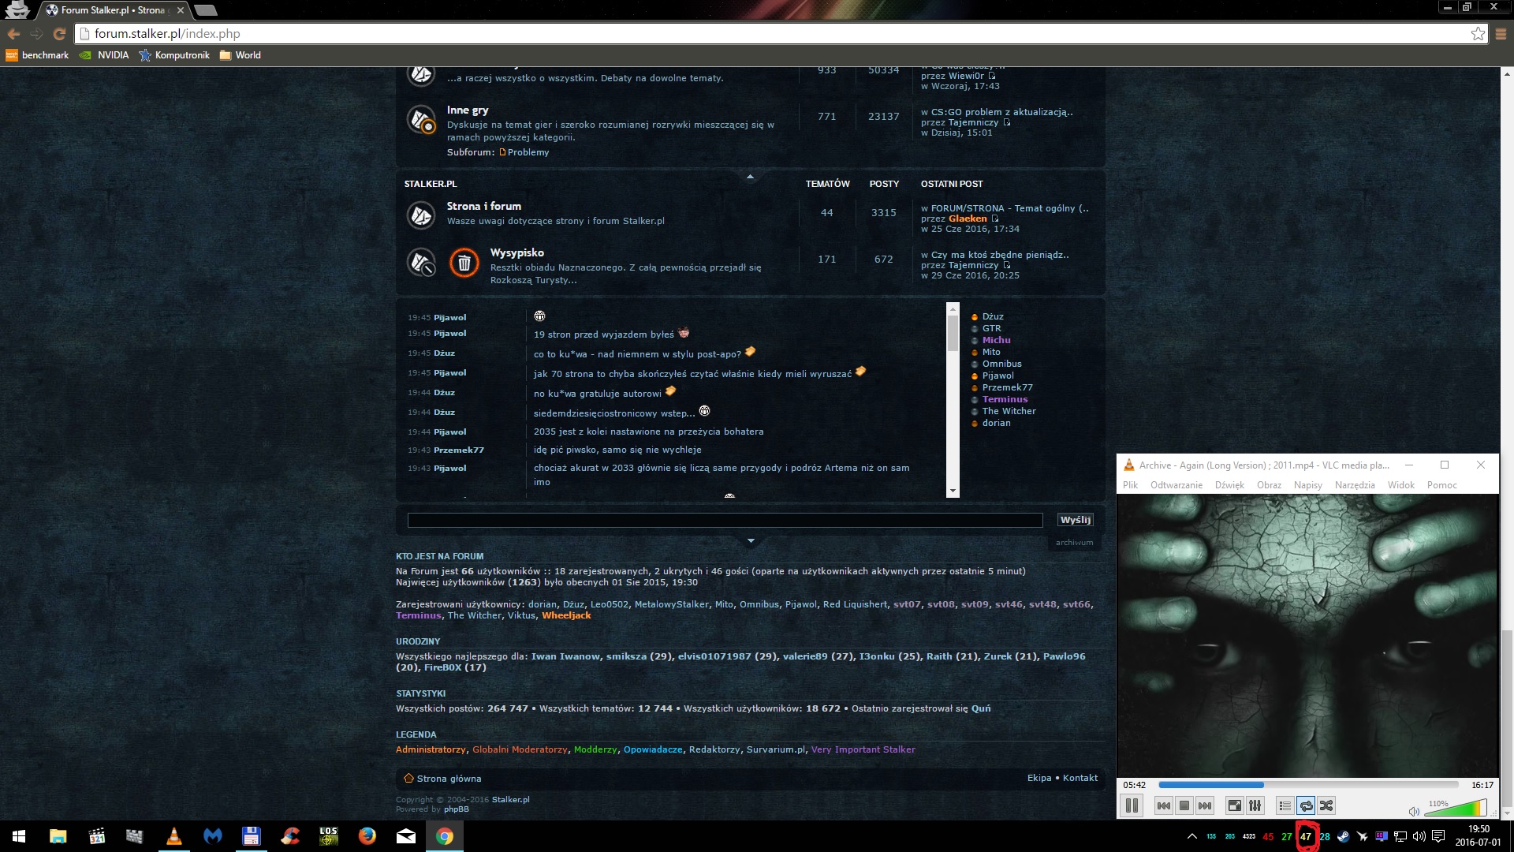The width and height of the screenshot is (1514, 852).
Task: Open VLC Plik menu
Action: coord(1130,485)
